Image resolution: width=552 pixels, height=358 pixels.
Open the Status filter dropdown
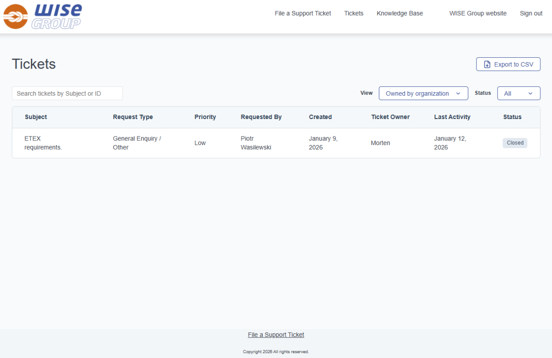(518, 93)
